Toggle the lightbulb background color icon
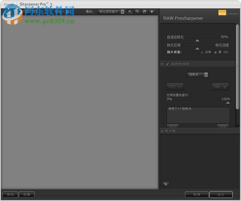Image resolution: width=241 pixels, height=201 pixels. point(152,12)
